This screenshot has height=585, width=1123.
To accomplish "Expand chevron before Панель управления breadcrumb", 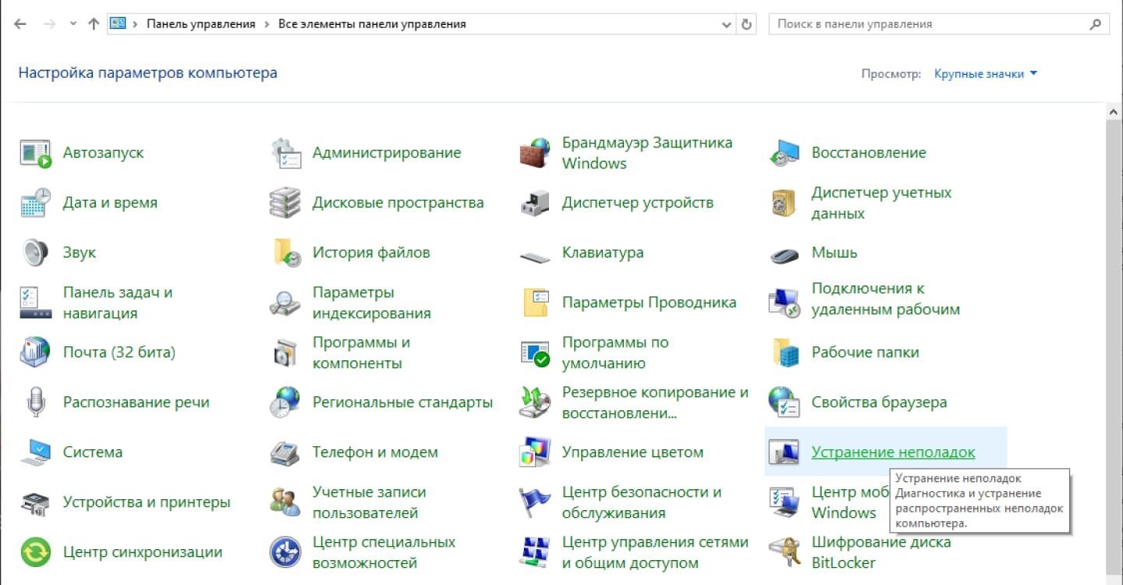I will pos(136,24).
